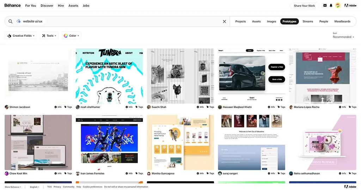Click the Share Your Work button
Screen dimensions: 361x190
[x=304, y=6]
